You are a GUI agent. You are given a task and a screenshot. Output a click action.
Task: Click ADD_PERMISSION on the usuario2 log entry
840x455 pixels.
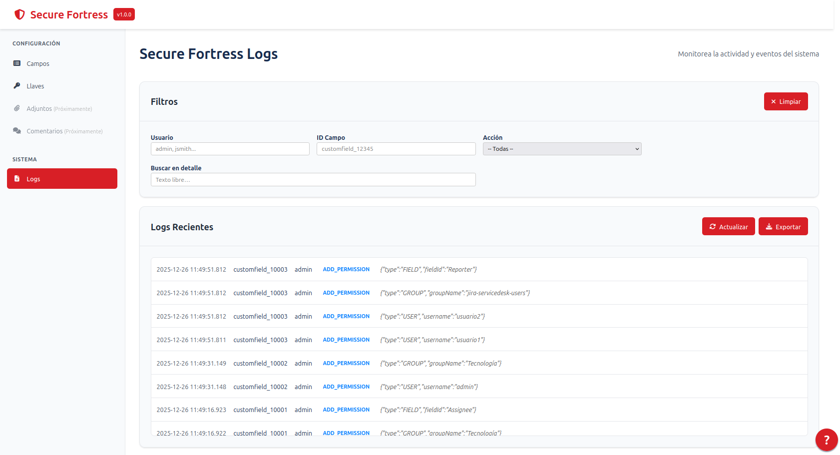click(346, 316)
